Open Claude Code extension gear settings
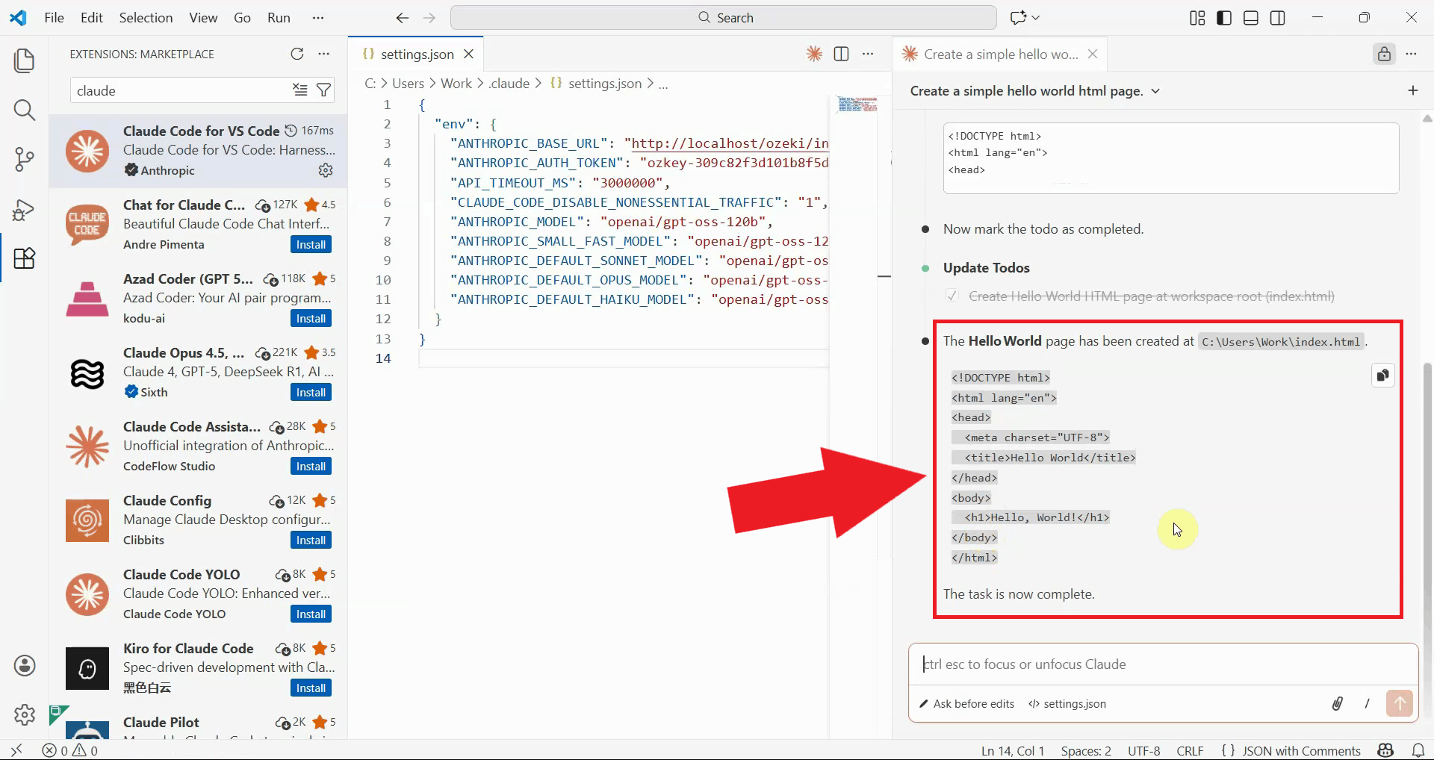Viewport: 1434px width, 760px height. tap(326, 170)
